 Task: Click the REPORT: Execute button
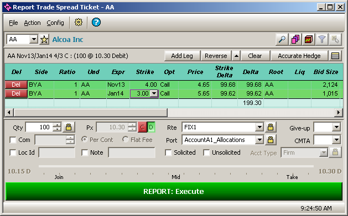[174, 191]
